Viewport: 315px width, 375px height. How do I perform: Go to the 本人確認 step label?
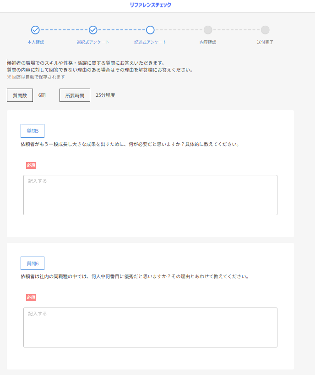point(35,42)
